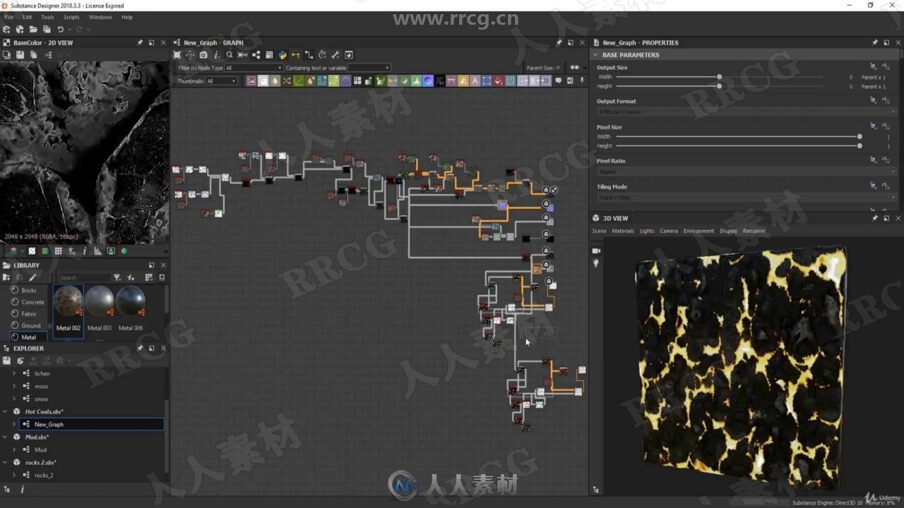904x508 pixels.
Task: Toggle the tiling grid icon in 2D view
Action: point(58,251)
